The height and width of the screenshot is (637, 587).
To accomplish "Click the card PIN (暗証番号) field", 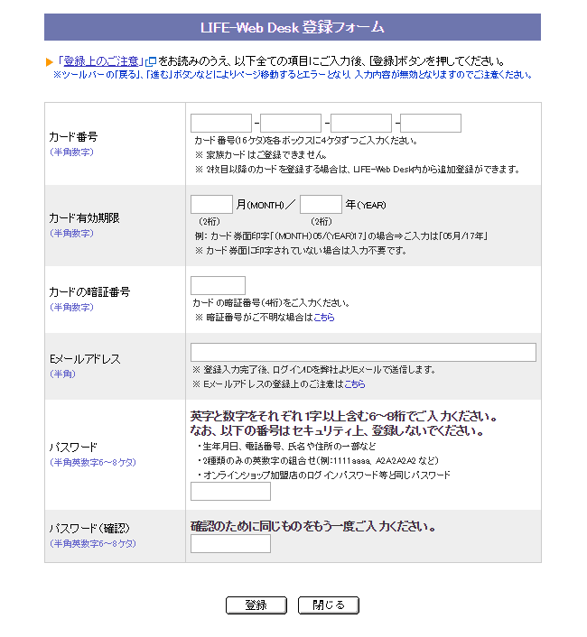I will pos(218,286).
